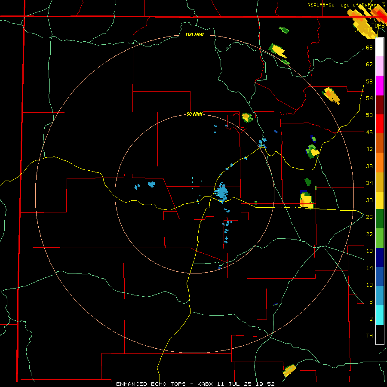Viewport: 387px width, 387px height.
Task: Click the 'TOPS' legend heading
Action: (x=378, y=26)
